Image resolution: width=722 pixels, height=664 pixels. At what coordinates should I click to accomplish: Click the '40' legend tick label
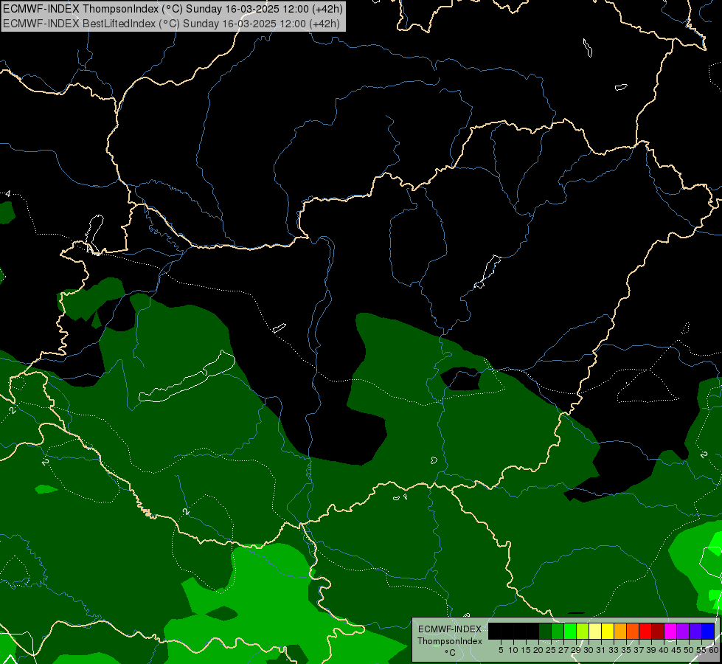tap(664, 650)
